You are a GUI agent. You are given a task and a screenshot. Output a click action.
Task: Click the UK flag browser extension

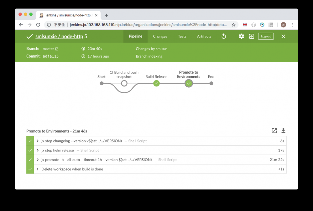coord(245,25)
